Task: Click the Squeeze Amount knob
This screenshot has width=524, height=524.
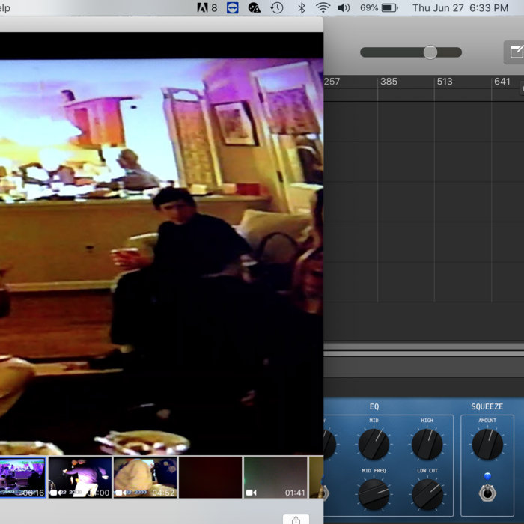Action: pyautogui.click(x=487, y=445)
